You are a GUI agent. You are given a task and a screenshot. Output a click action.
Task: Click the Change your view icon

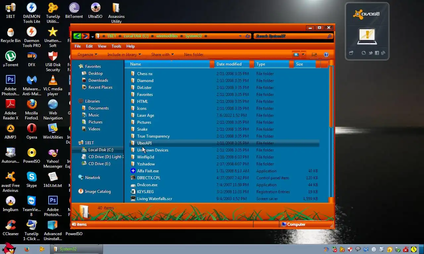point(296,55)
